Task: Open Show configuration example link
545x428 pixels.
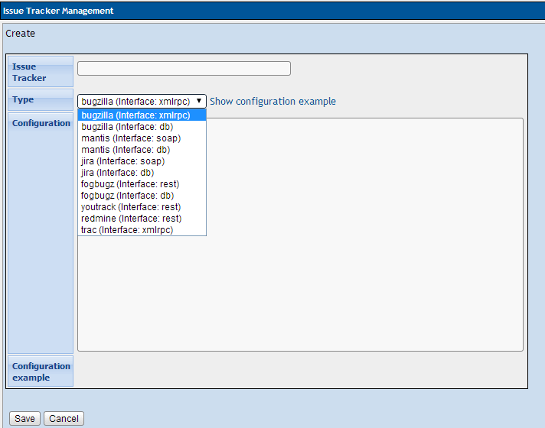Action: [272, 102]
